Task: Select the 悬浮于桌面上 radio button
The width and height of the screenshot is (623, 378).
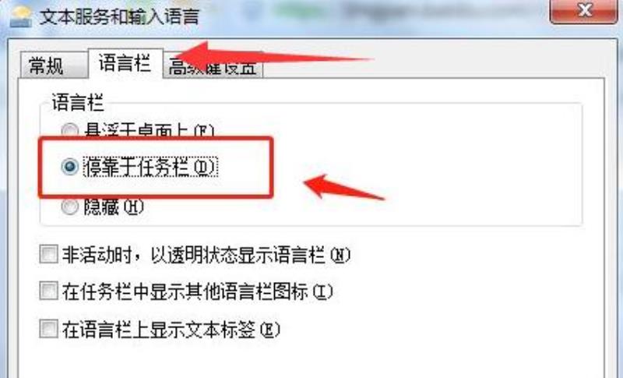Action: tap(69, 130)
